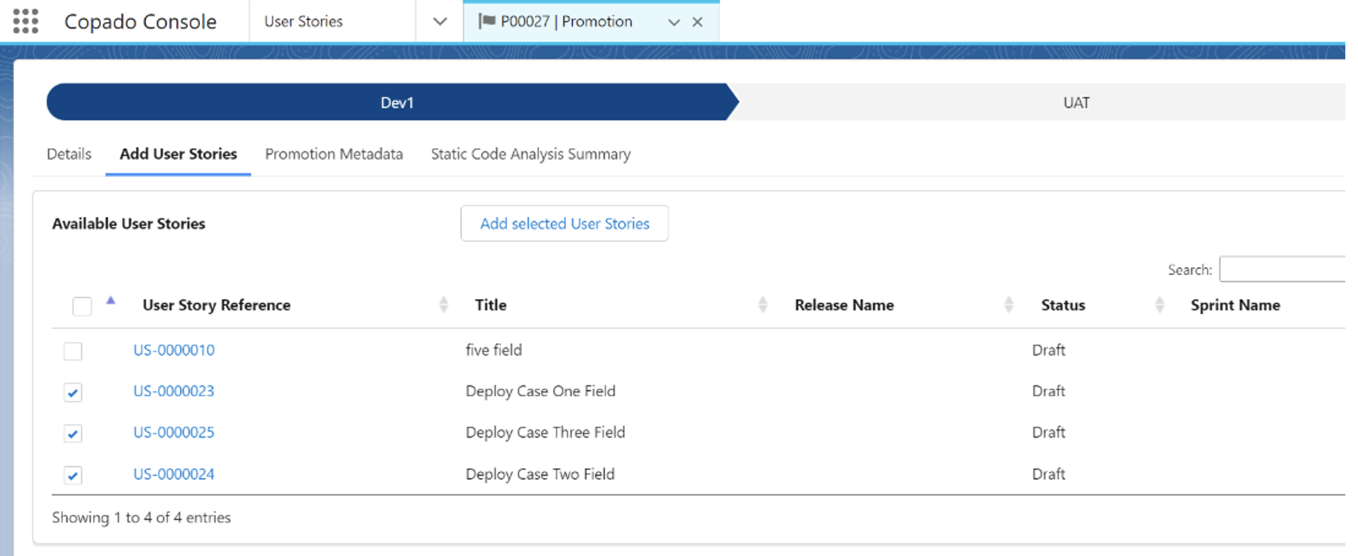
Task: Open user story US-0000025 link
Action: point(174,432)
